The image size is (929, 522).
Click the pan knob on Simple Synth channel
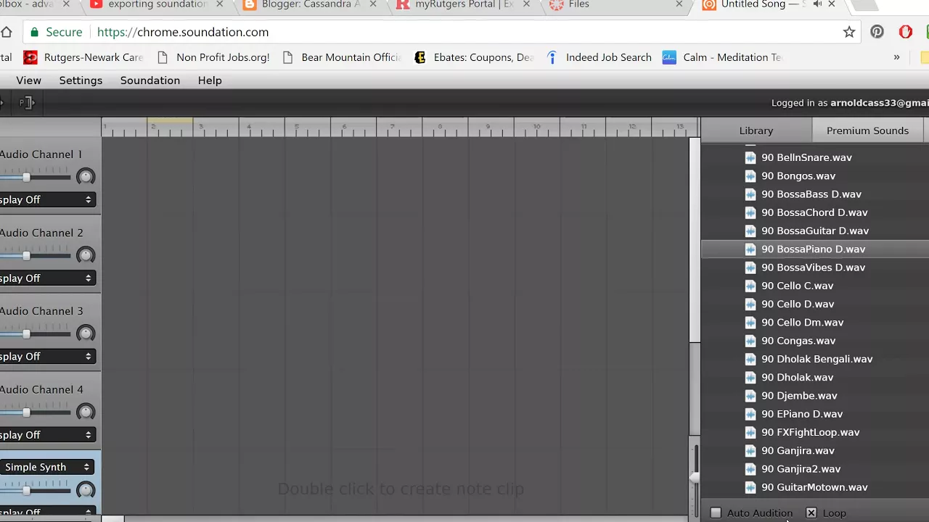86,490
